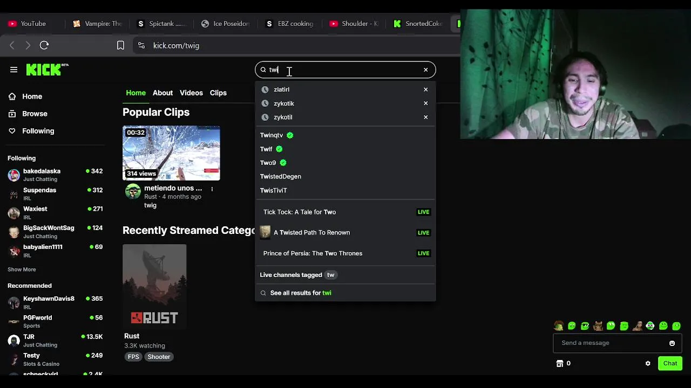
Task: Switch to SnortedCoke browser tab
Action: 419,24
